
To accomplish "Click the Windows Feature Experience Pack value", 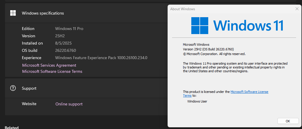I will pos(101,58).
